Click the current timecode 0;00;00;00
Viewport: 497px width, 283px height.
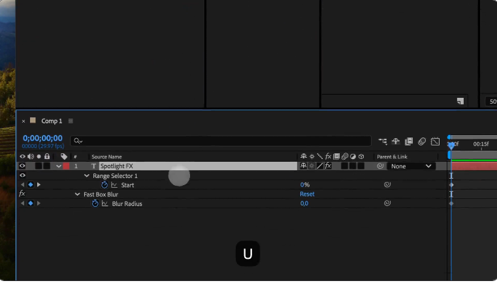tap(42, 139)
